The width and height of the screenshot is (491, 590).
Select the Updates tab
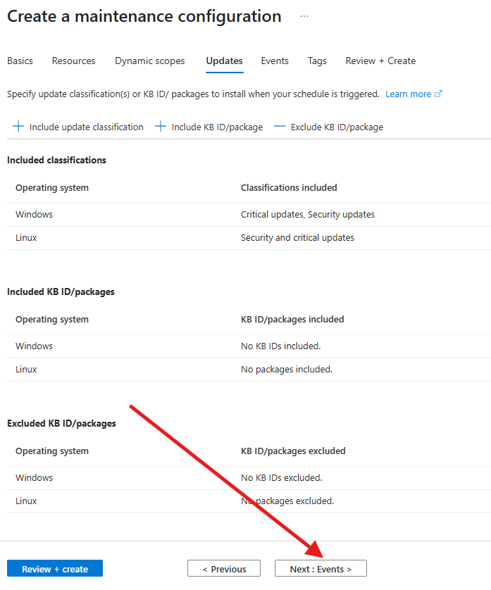(x=224, y=61)
